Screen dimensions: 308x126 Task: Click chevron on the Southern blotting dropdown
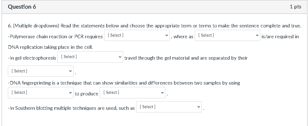199,107
